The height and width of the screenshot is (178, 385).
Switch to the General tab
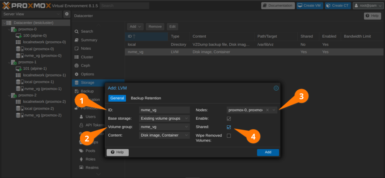pyautogui.click(x=117, y=98)
